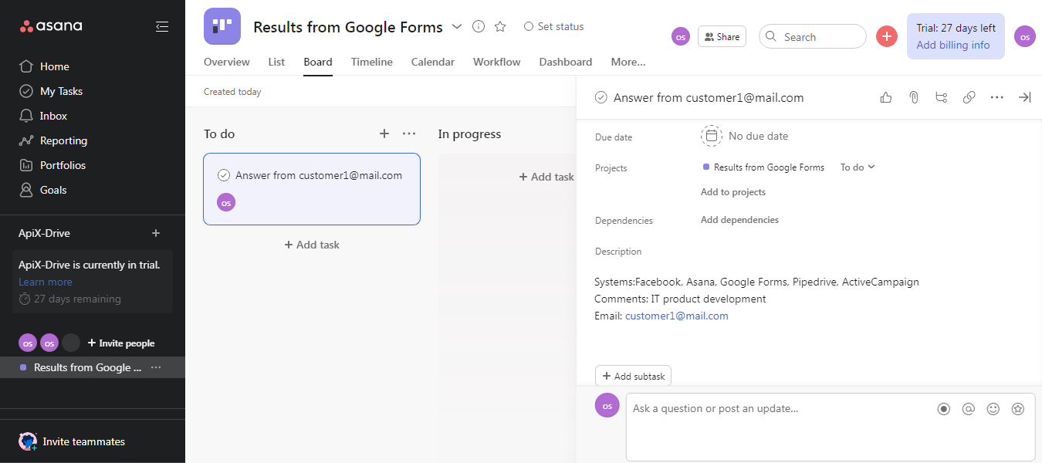Copy the task link via the link icon
Image resolution: width=1042 pixels, height=463 pixels.
pos(969,97)
